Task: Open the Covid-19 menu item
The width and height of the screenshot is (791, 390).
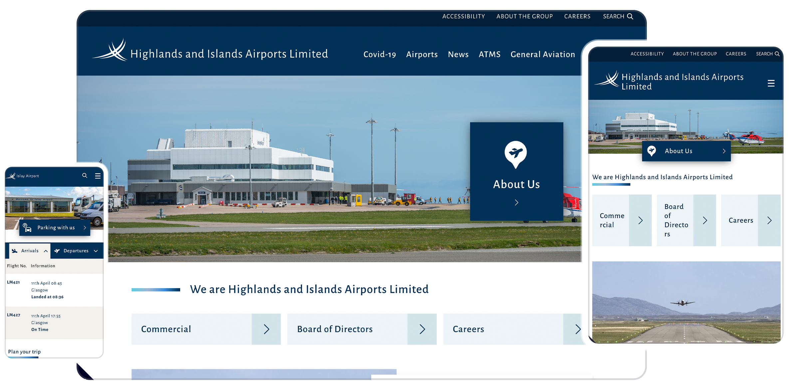Action: click(x=380, y=54)
